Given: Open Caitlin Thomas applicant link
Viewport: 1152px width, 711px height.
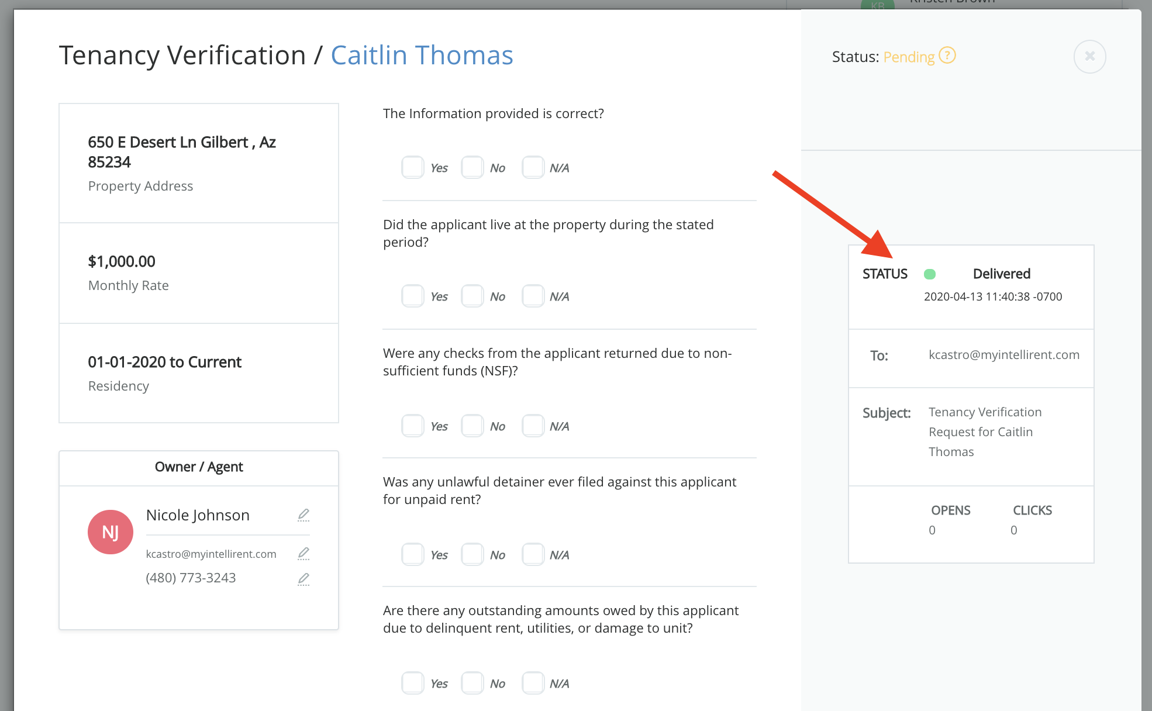Looking at the screenshot, I should [x=422, y=56].
